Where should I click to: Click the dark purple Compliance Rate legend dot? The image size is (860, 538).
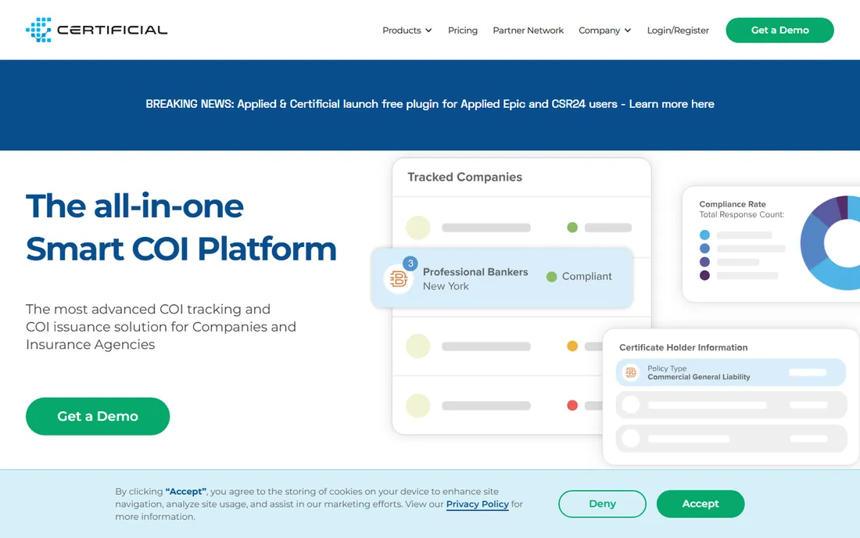[x=704, y=275]
